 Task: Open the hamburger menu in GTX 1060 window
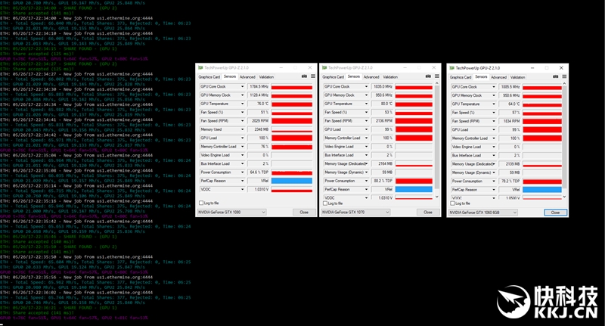(x=564, y=77)
